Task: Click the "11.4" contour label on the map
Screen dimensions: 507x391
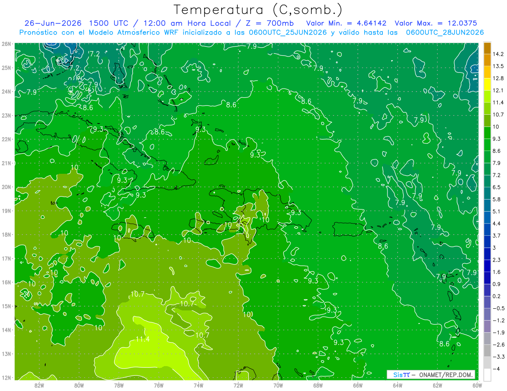Action: tap(142, 339)
